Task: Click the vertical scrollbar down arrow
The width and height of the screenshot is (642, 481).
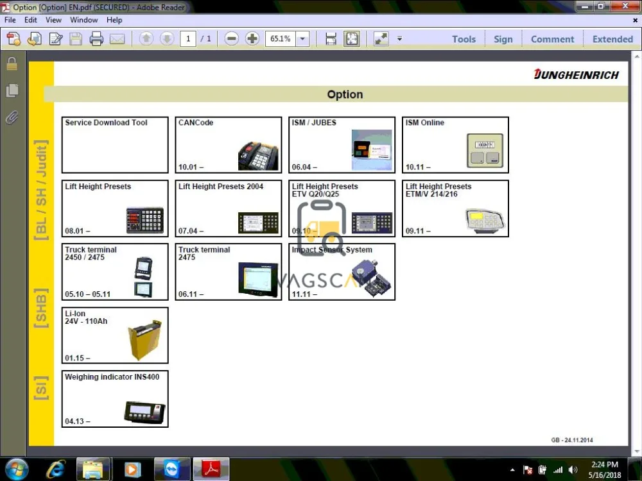Action: (x=637, y=451)
